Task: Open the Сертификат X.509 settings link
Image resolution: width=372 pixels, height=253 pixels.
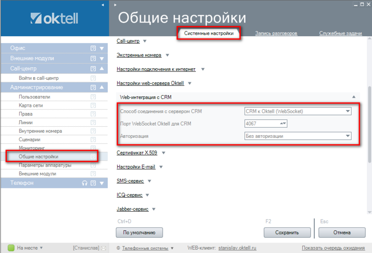Action: (x=137, y=153)
